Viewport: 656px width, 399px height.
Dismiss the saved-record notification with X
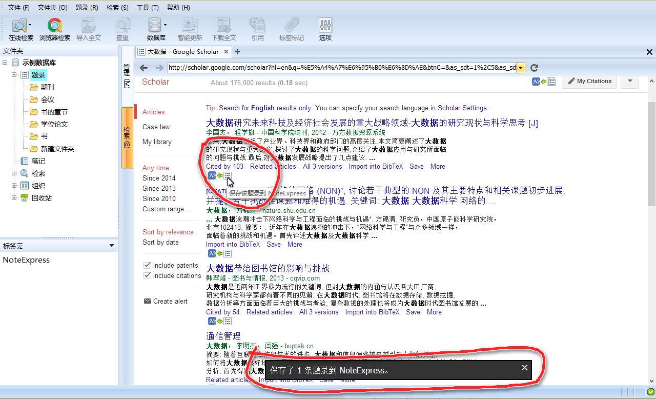pos(524,367)
